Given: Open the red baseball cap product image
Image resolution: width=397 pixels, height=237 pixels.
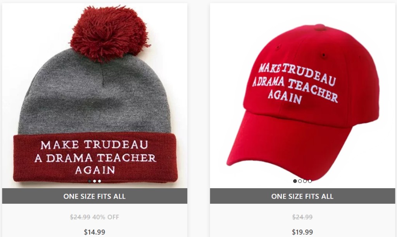Looking at the screenshot, I should click(302, 96).
